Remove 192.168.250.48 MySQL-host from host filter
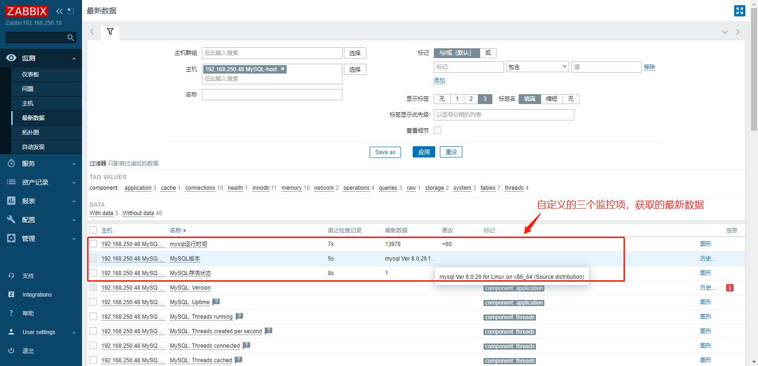The width and height of the screenshot is (758, 366). (x=282, y=69)
